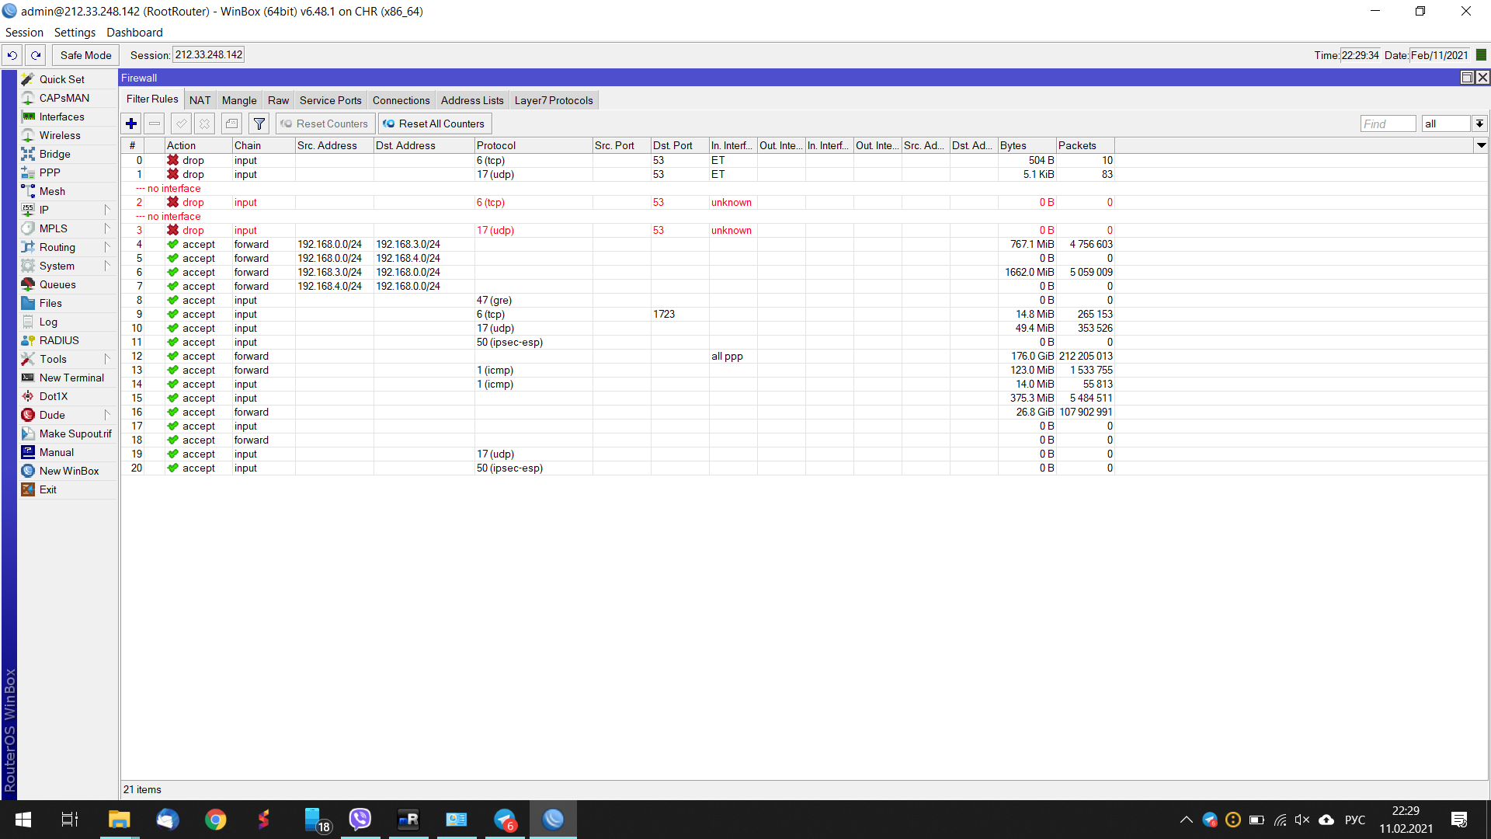Open the 'all' filter dropdown arrow
The width and height of the screenshot is (1491, 839).
[1479, 124]
